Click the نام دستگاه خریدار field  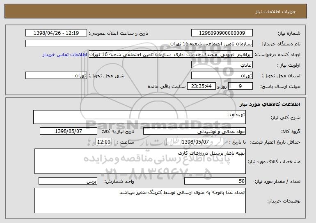[x=139, y=44]
